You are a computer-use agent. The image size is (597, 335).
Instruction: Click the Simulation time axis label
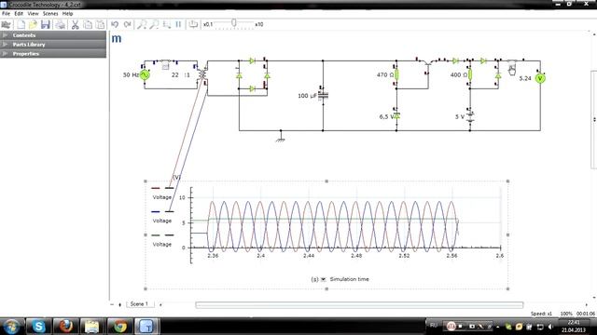(x=349, y=279)
